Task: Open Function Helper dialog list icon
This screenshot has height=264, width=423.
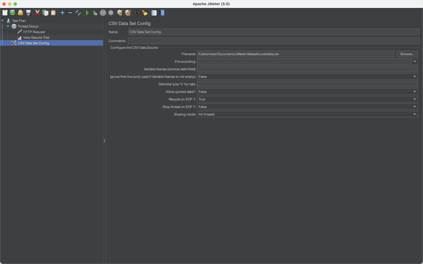Action: (x=154, y=13)
